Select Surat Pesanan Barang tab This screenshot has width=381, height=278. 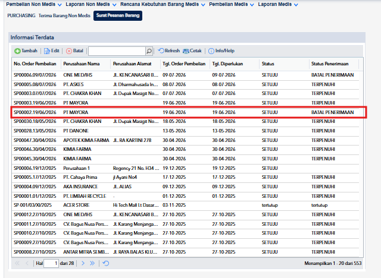(x=118, y=15)
